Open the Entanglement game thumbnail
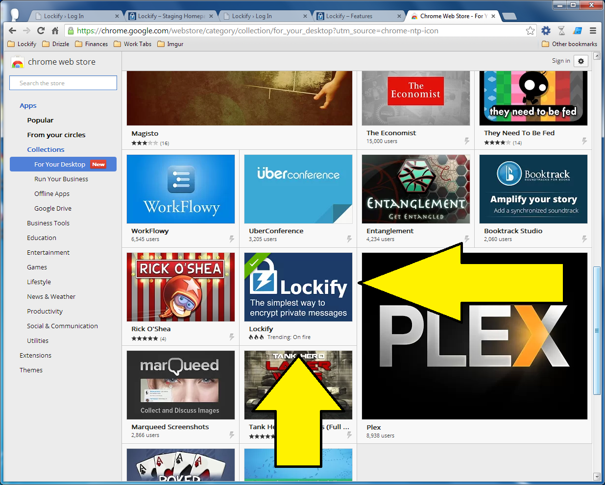 (416, 189)
